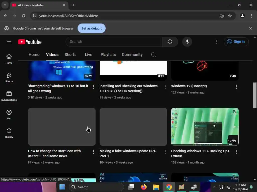Bookmark this page with the star
The height and width of the screenshot is (192, 257).
coord(230,16)
